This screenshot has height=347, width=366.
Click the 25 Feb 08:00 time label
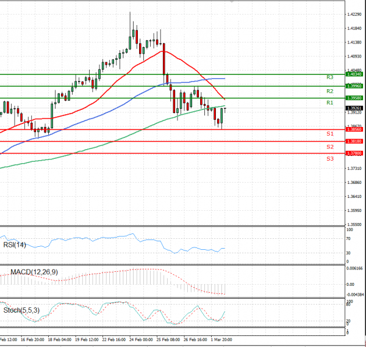tap(168, 340)
